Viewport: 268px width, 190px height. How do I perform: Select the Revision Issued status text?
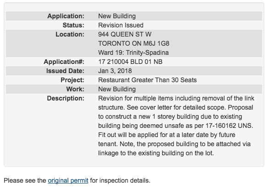click(121, 25)
